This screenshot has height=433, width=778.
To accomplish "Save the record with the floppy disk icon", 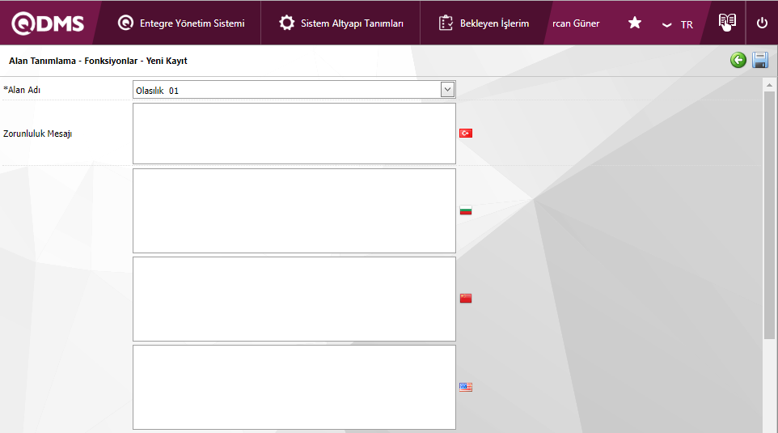I will 760,60.
